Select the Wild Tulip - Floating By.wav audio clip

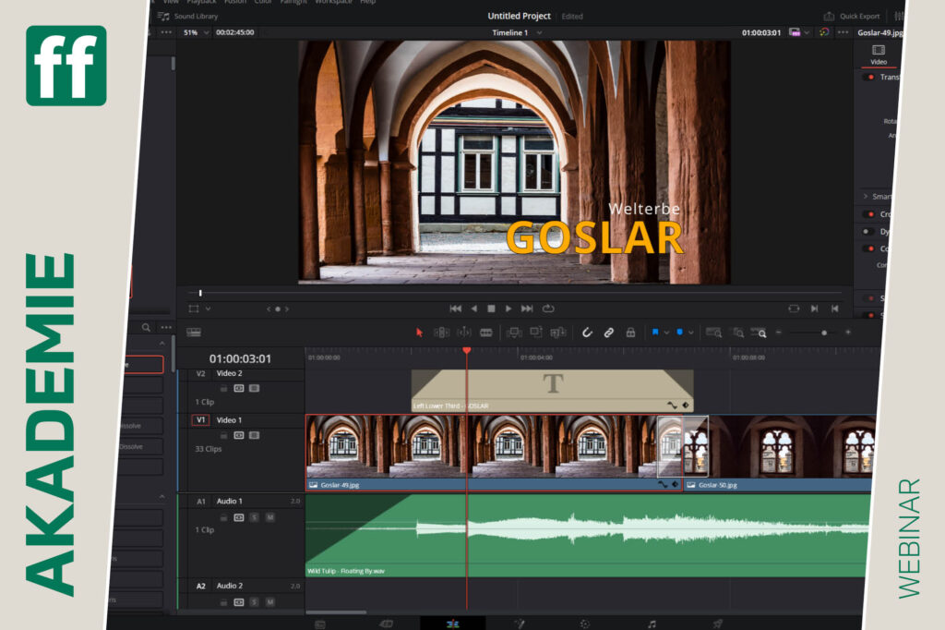(587, 536)
